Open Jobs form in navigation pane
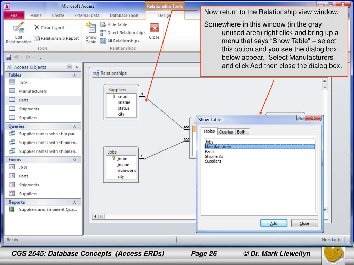The image size is (354, 265). coord(43,167)
